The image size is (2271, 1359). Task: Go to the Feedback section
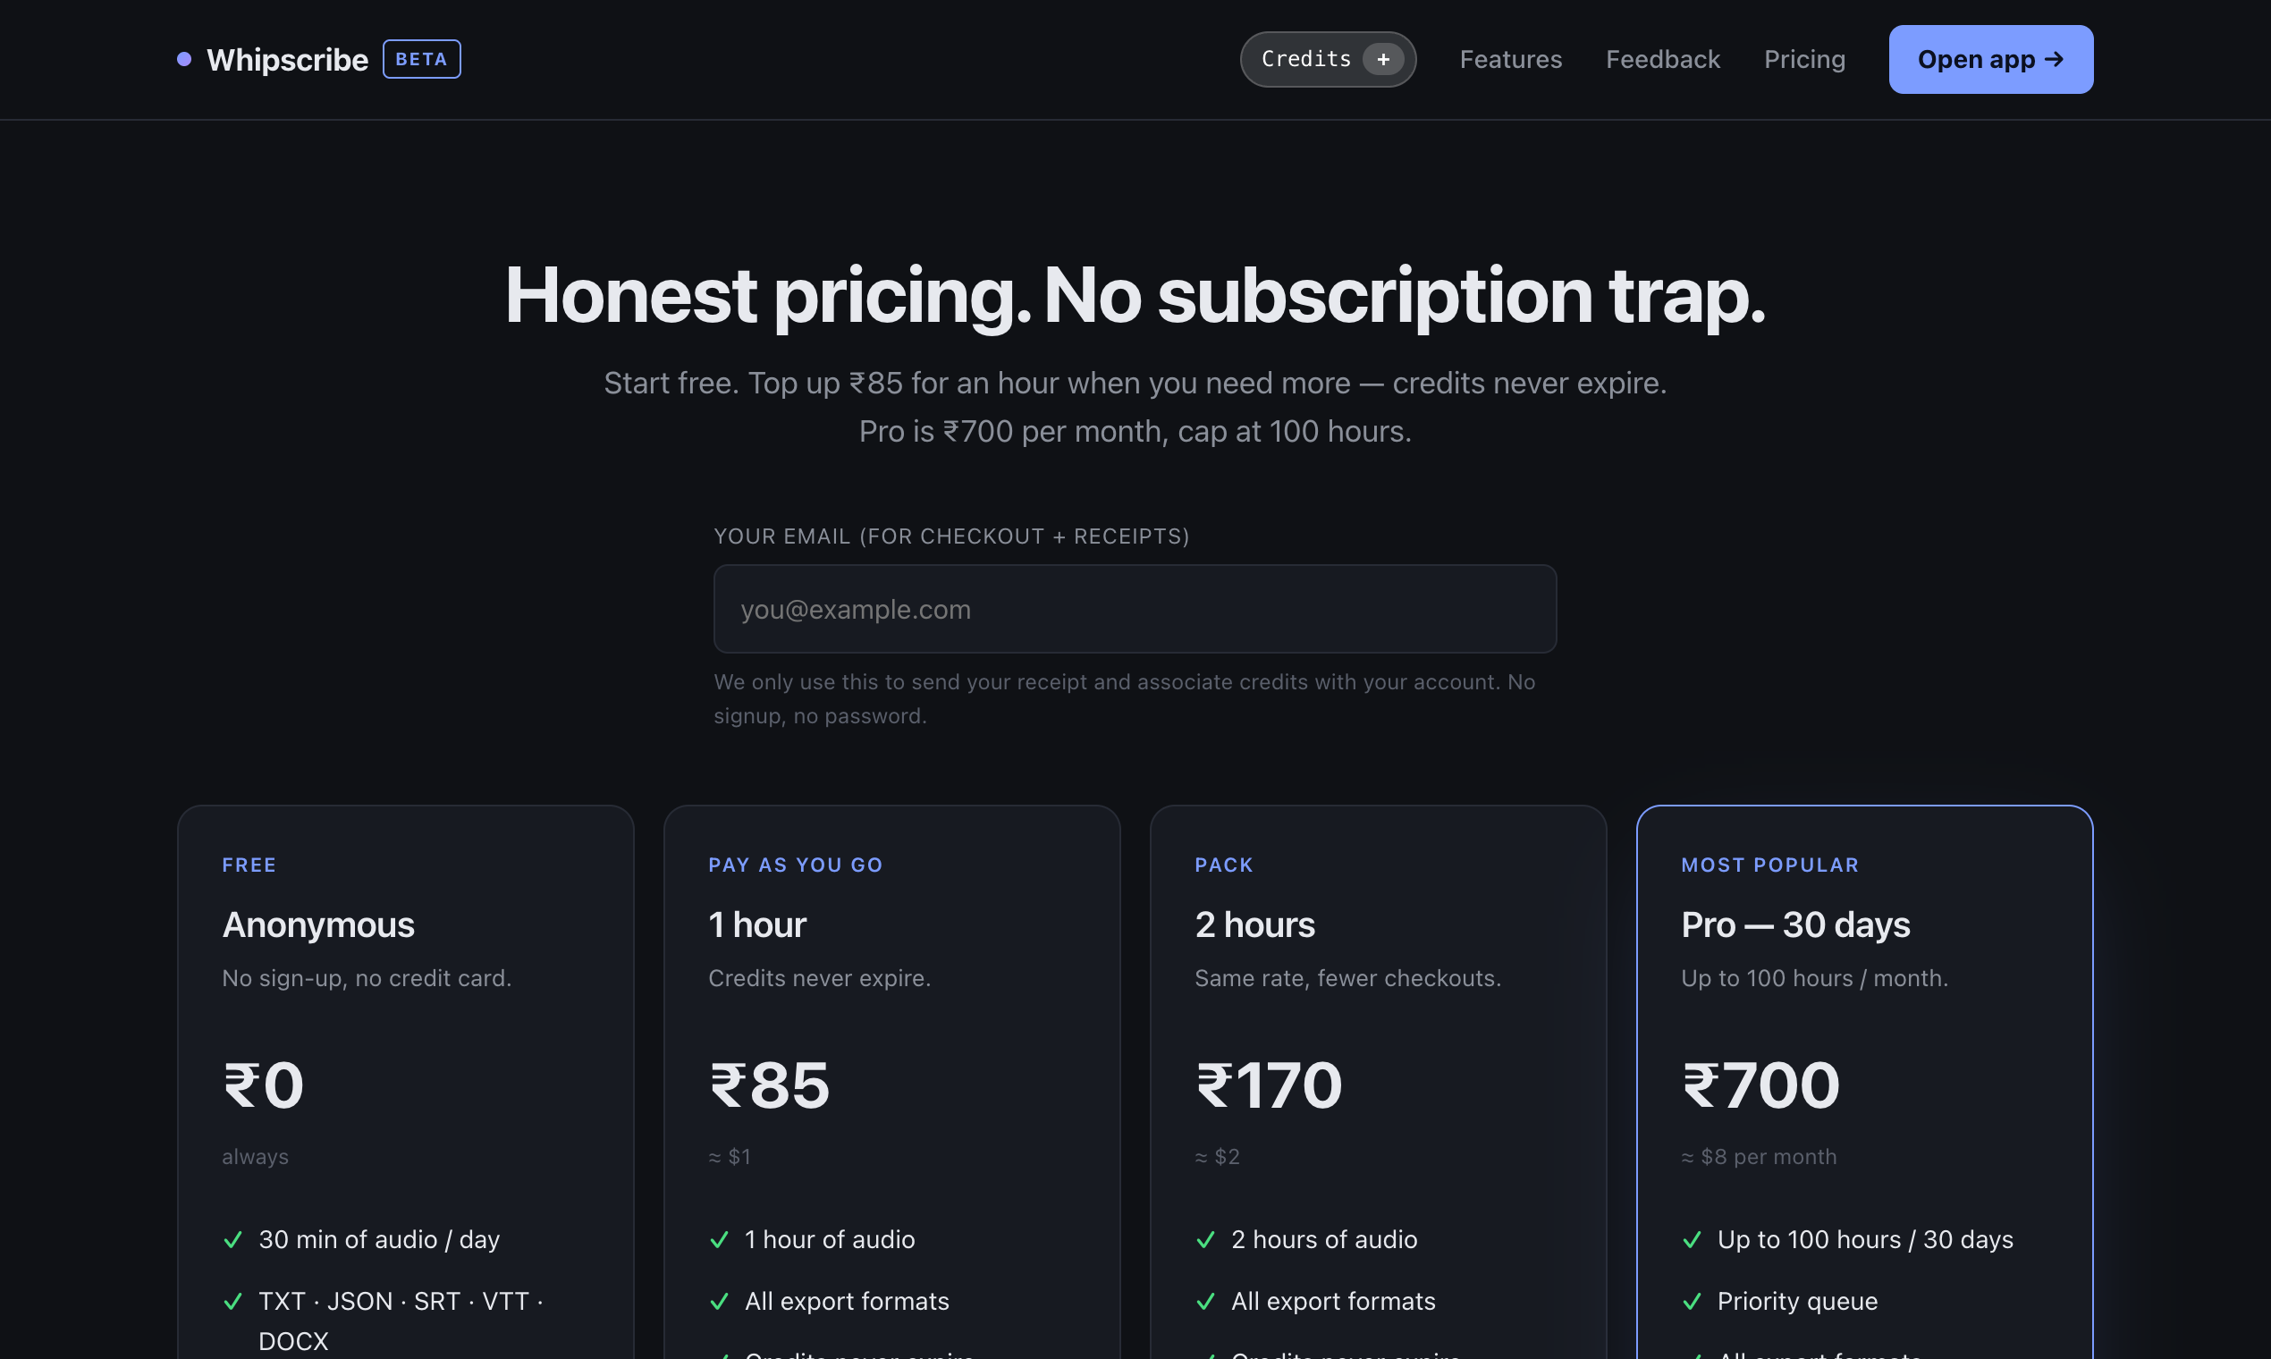[x=1663, y=59]
